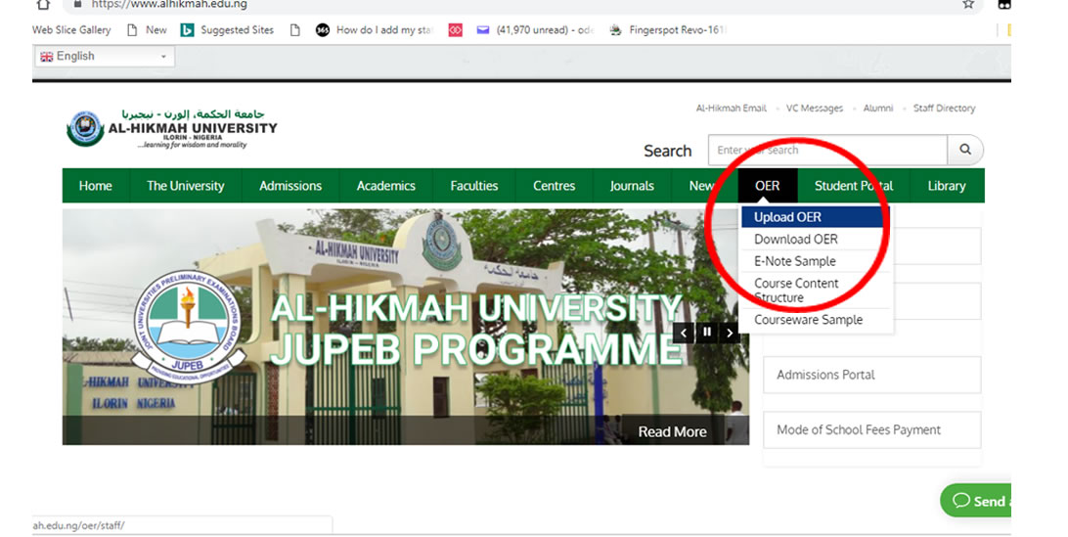This screenshot has width=1068, height=537.
Task: Open the Bing Suggested Sites bookmark
Action: [x=227, y=30]
